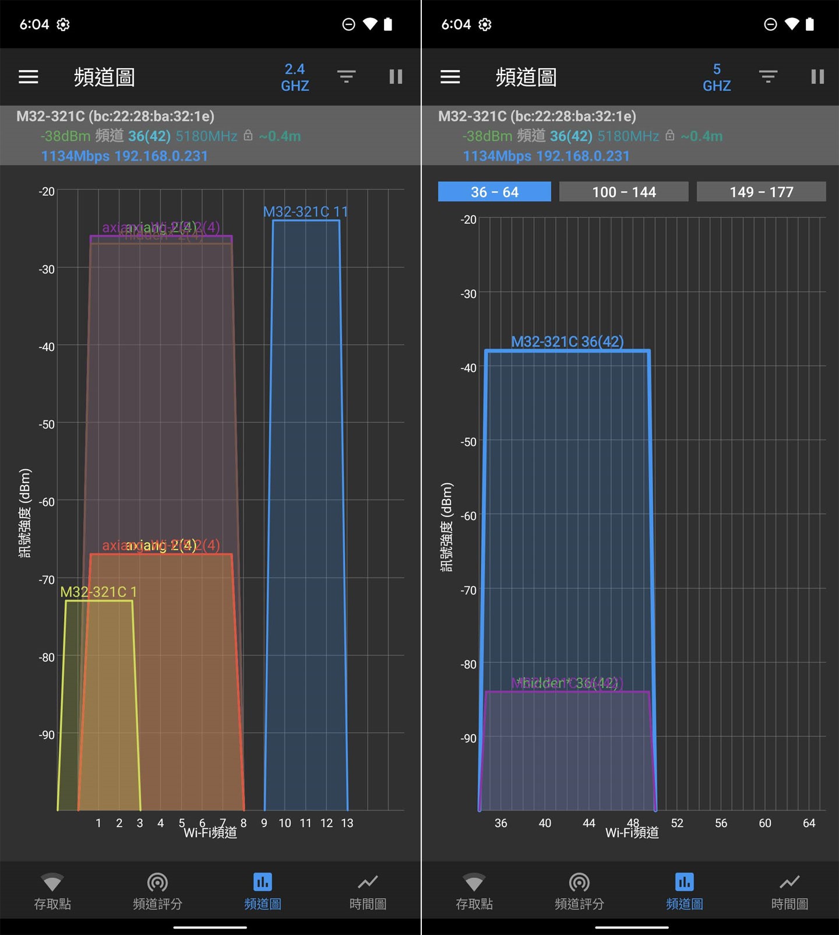839x935 pixels.
Task: Toggle the 5 GHZ band switch
Action: (717, 78)
